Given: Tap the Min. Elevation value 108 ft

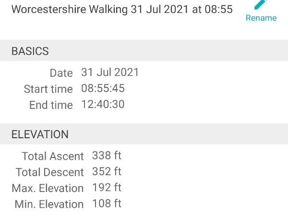Looking at the screenshot, I should (107, 204).
